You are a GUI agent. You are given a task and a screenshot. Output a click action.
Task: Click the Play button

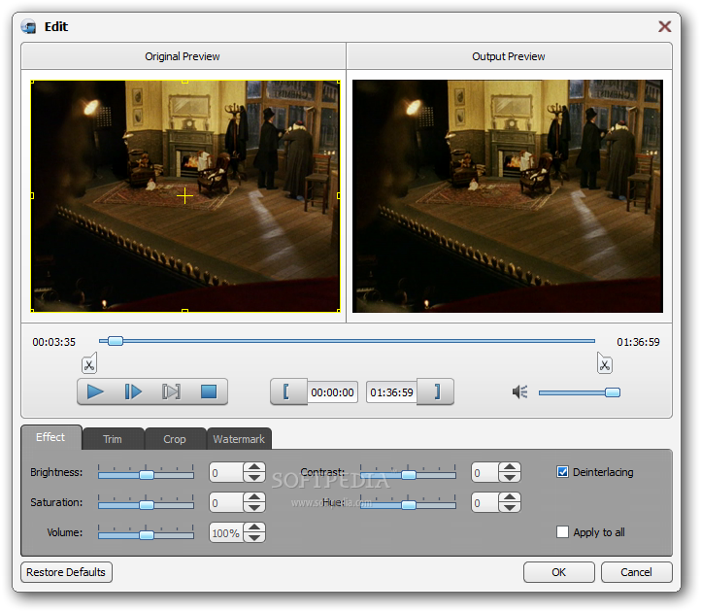[x=95, y=391]
